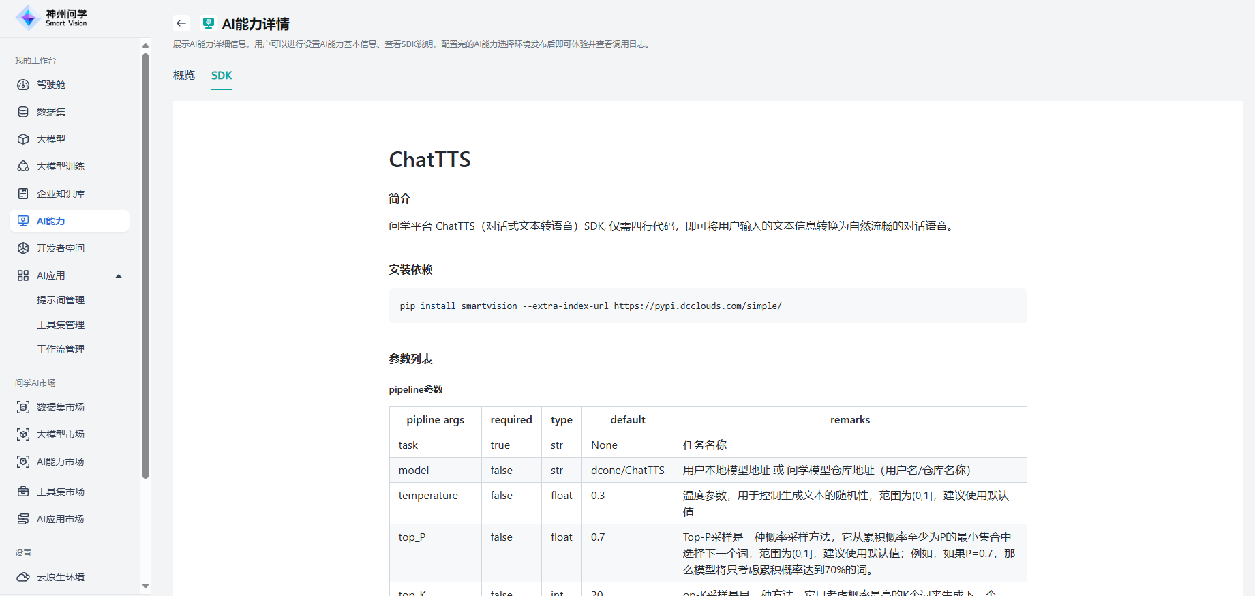Click the 'type' column header

point(562,419)
